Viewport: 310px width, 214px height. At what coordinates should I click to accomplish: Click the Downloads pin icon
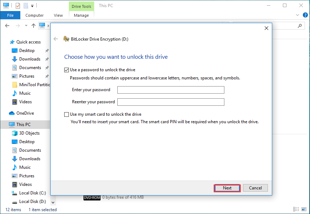pos(47,59)
